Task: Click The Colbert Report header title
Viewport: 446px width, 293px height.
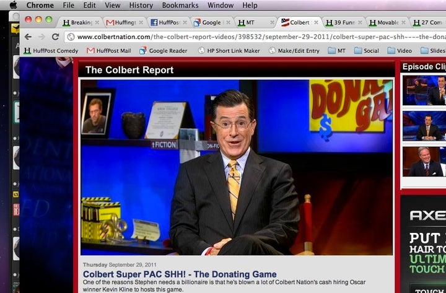Action: click(x=129, y=70)
